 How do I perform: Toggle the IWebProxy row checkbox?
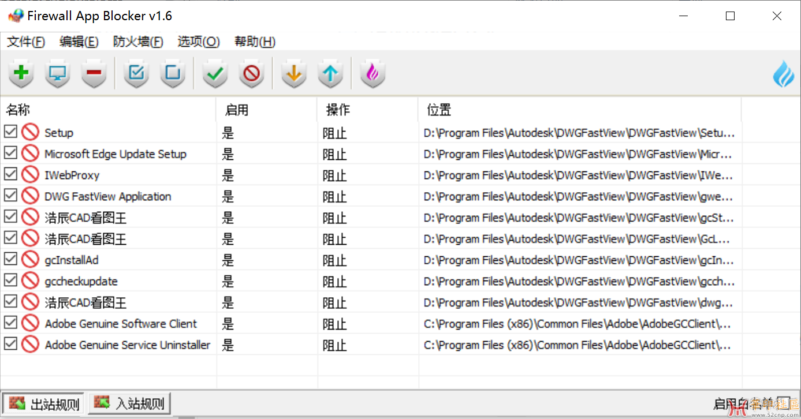pos(10,174)
